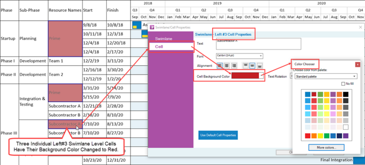Click the Resource Names column header
The height and width of the screenshot is (165, 365).
click(65, 10)
